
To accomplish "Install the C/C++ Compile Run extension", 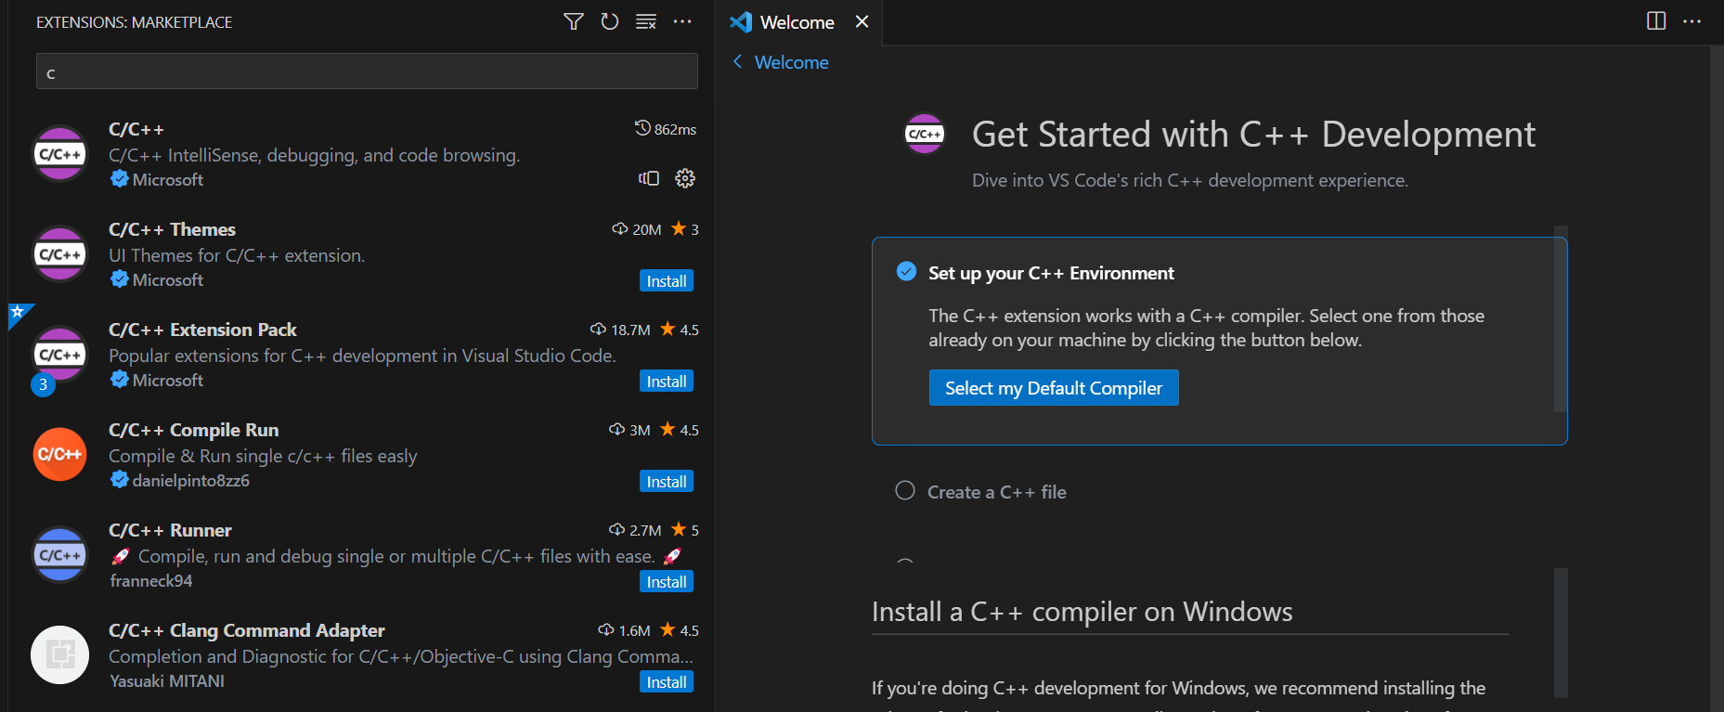I will click(667, 482).
